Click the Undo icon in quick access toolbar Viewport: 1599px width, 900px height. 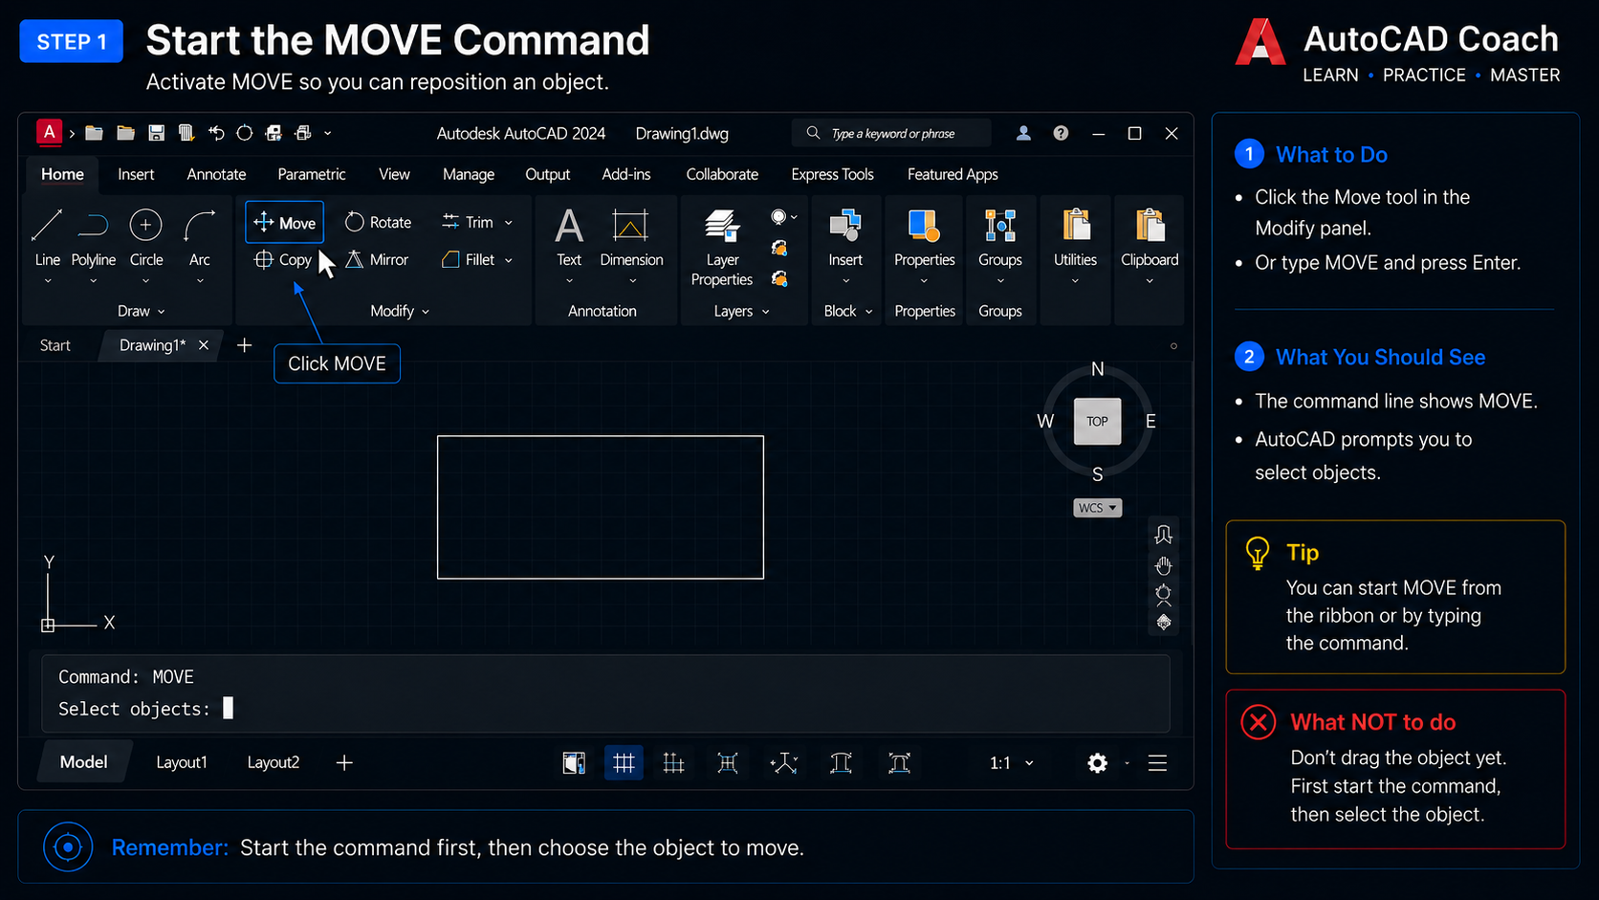(x=216, y=133)
